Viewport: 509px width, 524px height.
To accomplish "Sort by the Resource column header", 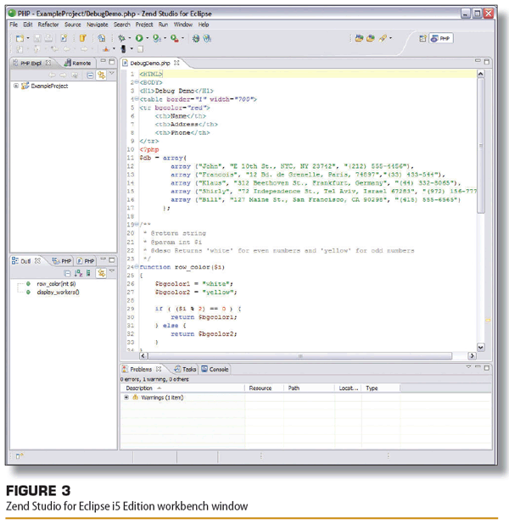I will (264, 388).
